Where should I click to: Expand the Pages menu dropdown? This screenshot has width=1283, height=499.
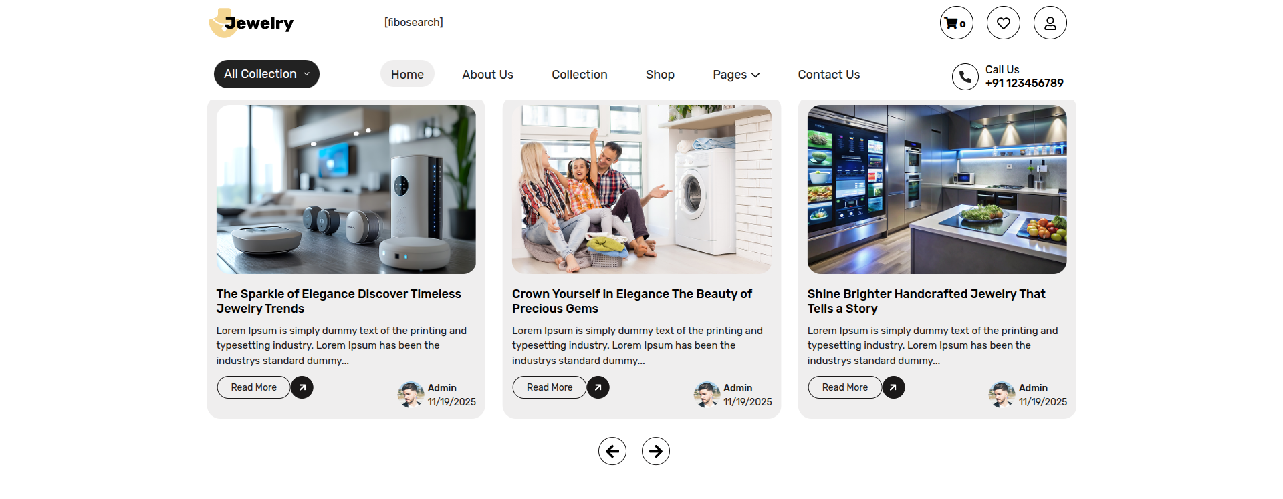click(736, 75)
